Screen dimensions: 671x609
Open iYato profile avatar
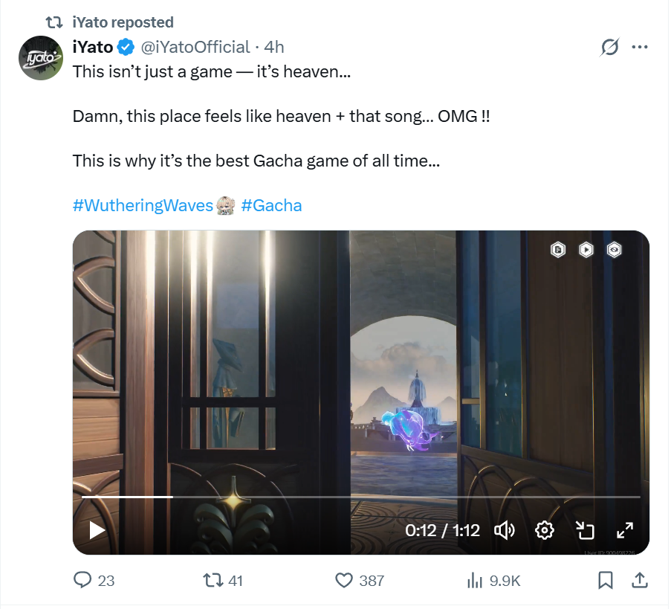40,58
